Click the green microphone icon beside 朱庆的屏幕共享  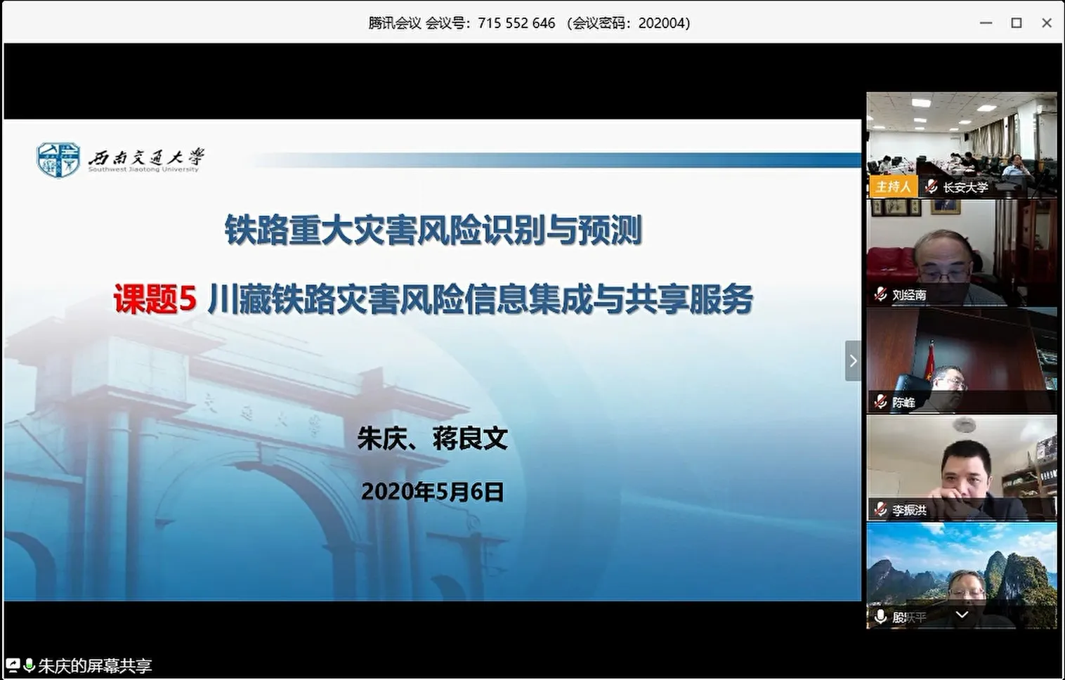coord(29,665)
